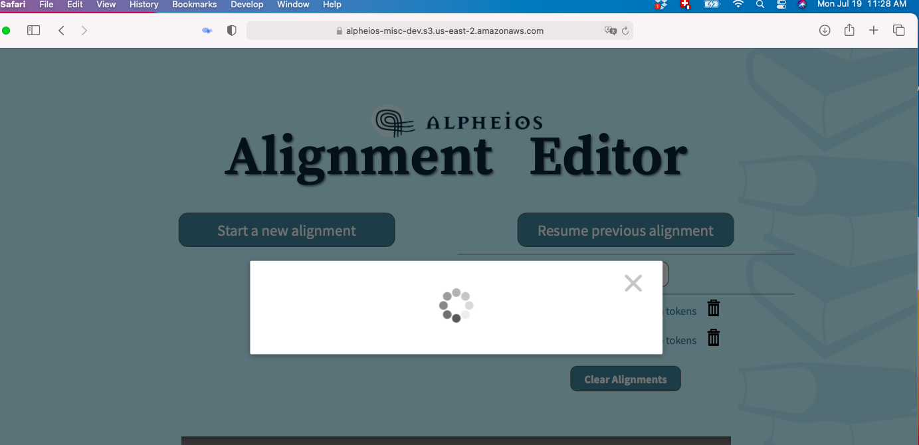Viewport: 919px width, 445px height.
Task: Toggle the Safari sidebar icon
Action: tap(33, 30)
